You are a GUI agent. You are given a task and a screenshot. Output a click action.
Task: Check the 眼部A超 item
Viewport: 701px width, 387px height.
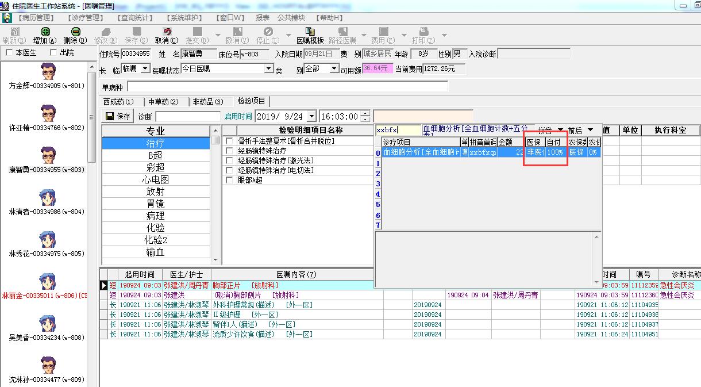coord(230,180)
